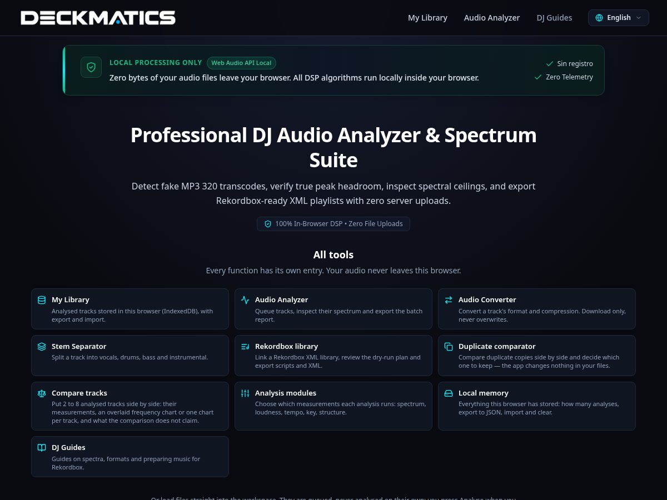The width and height of the screenshot is (667, 500).
Task: Click 'Detect fake MP3 320 transcodes' paragraph
Action: coord(333,193)
